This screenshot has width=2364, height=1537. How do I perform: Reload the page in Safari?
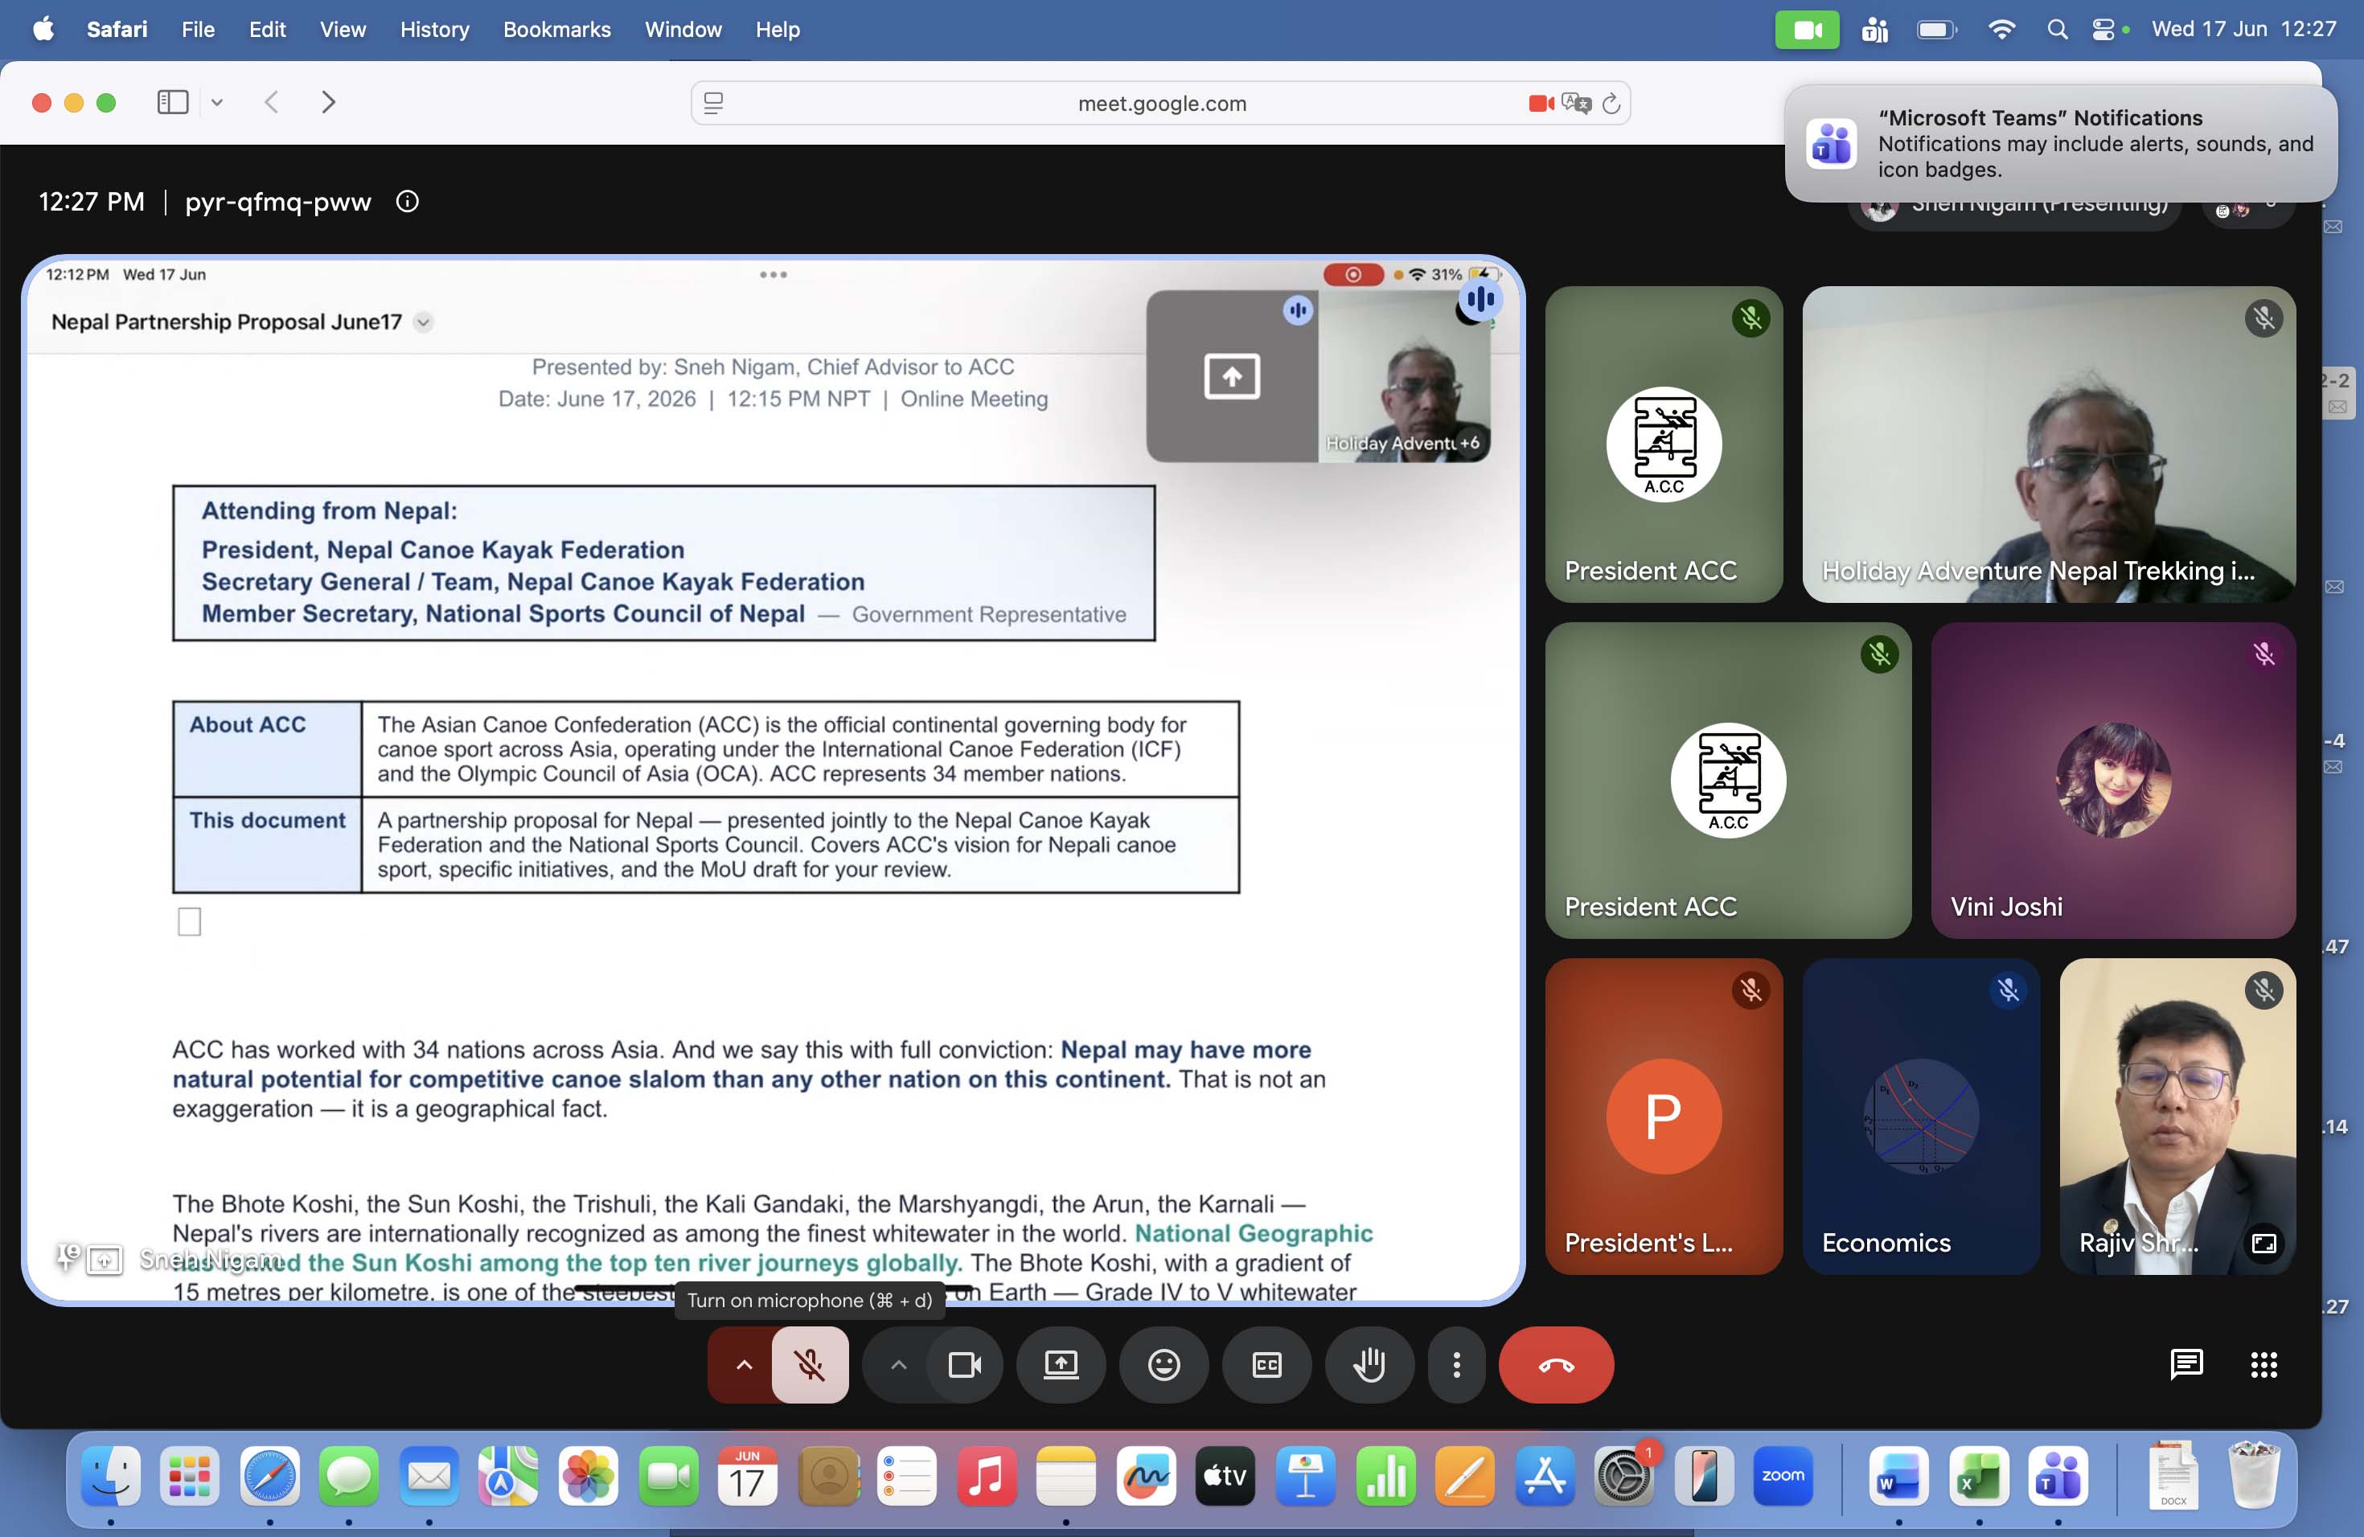1611,103
